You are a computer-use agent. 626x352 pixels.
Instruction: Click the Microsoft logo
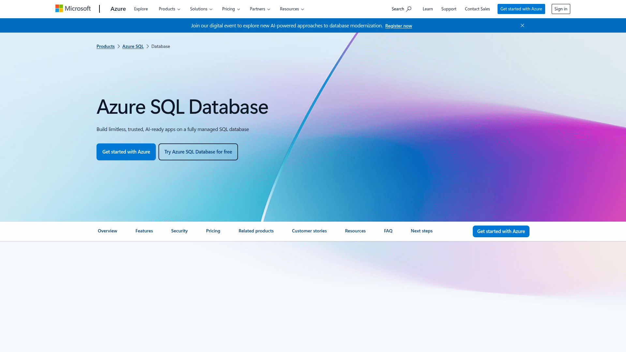coord(73,8)
